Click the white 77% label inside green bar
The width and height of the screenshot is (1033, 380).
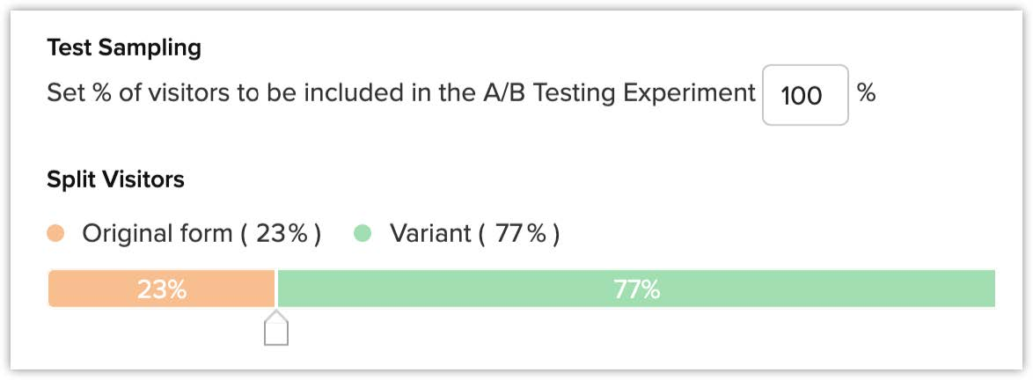pos(636,290)
